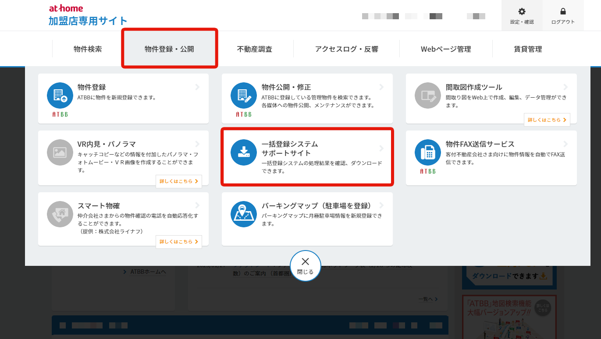Image resolution: width=601 pixels, height=339 pixels.
Task: Click パーキングマップ（駐車場を登録）title text
Action: pos(319,206)
